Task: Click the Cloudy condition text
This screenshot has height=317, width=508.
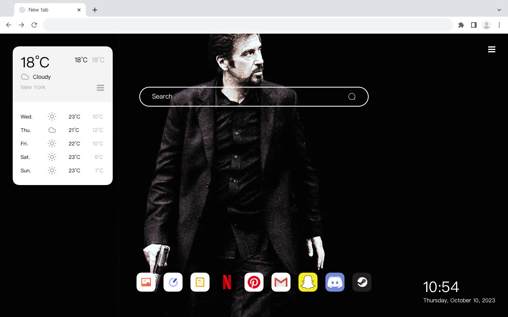Action: tap(42, 77)
